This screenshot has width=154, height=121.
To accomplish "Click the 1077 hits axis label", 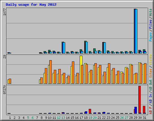I will tap(5, 12).
